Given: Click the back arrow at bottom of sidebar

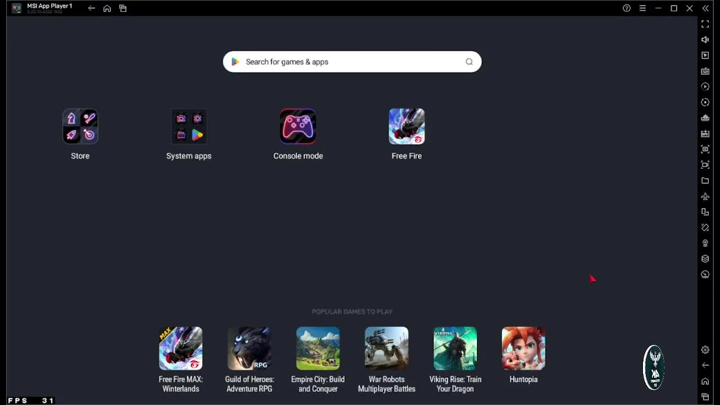Looking at the screenshot, I should (705, 366).
